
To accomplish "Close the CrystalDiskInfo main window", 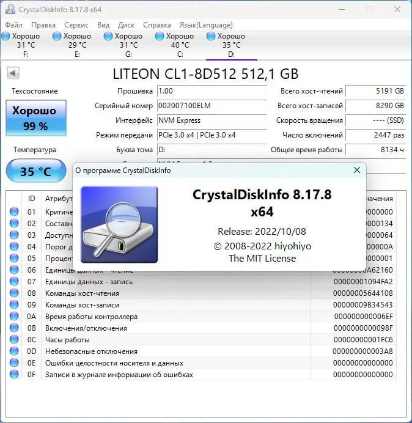I will coord(397,9).
